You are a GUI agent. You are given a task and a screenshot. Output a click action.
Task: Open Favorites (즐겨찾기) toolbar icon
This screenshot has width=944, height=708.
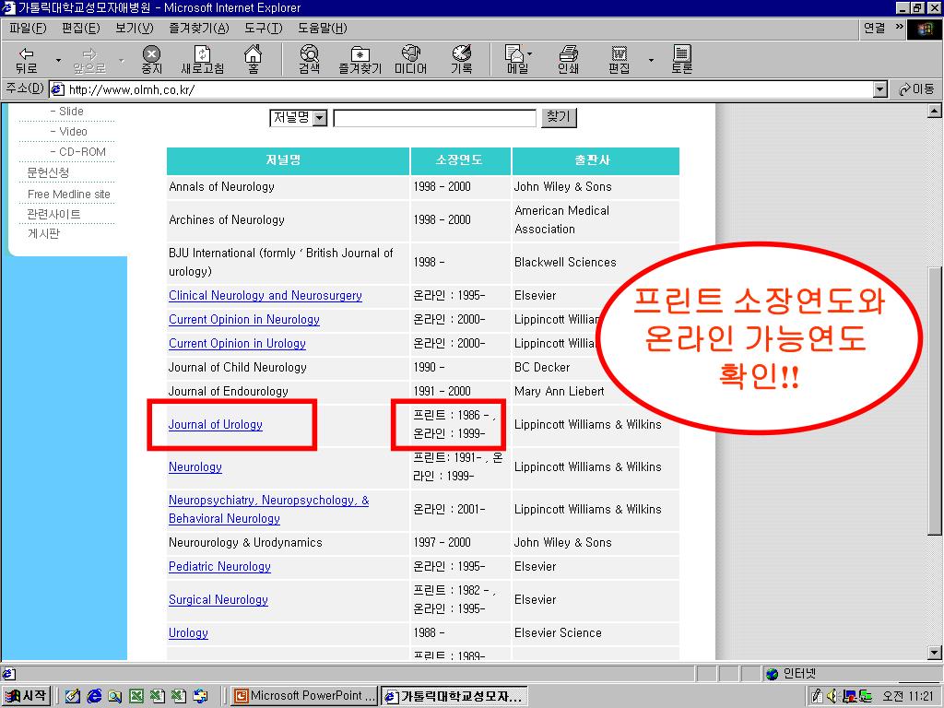coord(360,60)
